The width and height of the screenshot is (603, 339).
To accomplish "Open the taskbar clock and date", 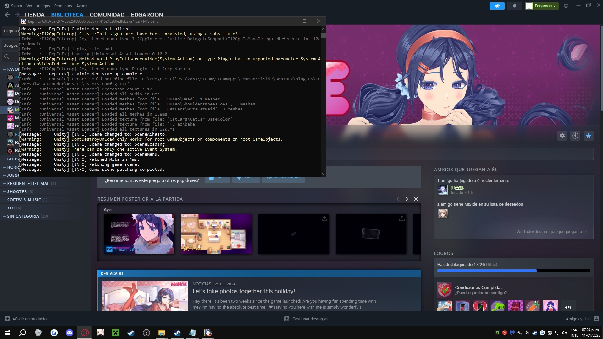I will 591,333.
